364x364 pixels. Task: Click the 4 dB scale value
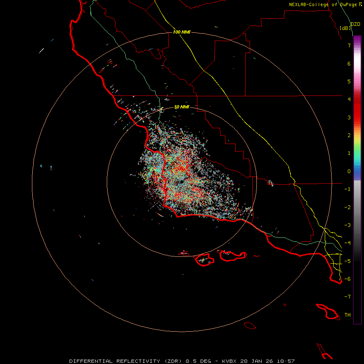(349, 99)
